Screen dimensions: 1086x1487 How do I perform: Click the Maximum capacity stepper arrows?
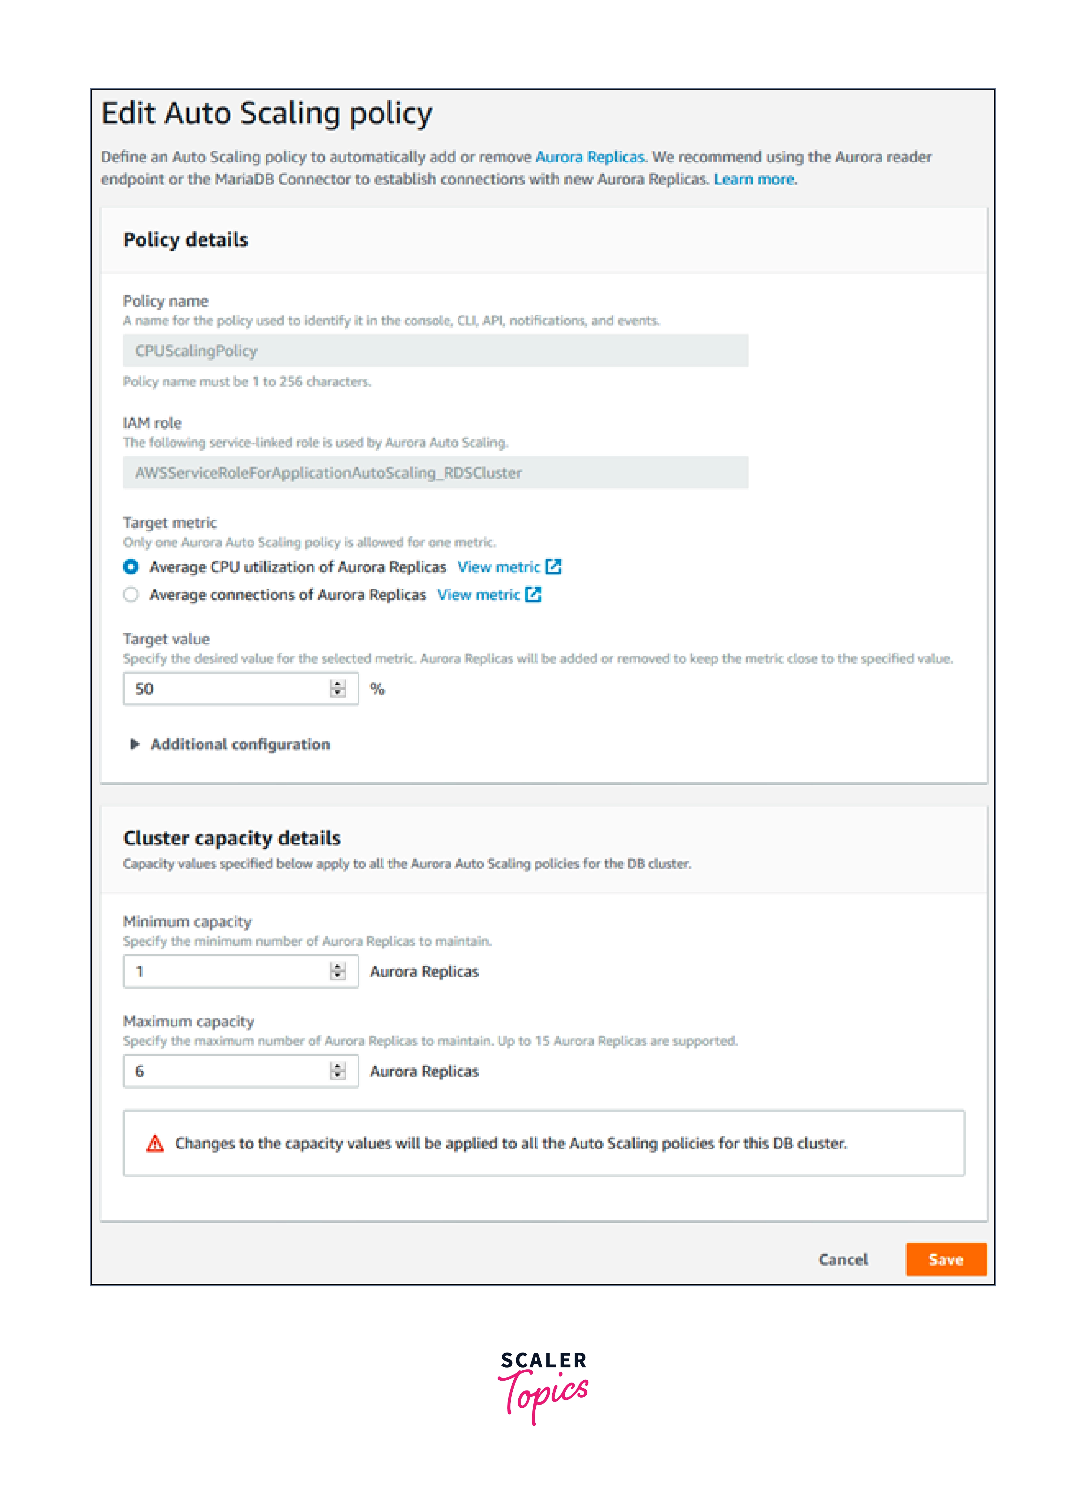[x=338, y=1071]
